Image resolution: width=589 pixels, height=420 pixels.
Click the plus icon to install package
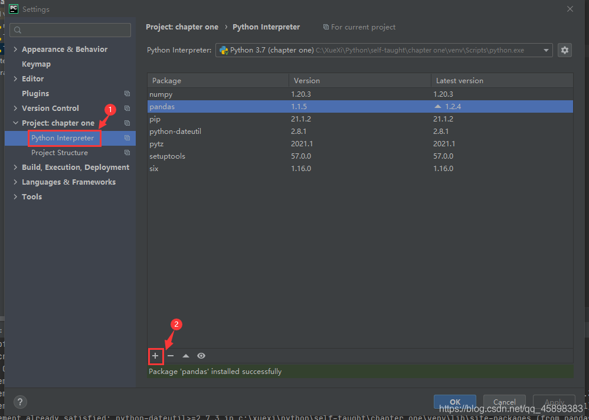155,356
